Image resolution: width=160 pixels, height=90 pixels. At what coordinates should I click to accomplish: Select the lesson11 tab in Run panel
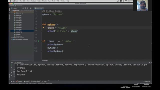(18, 62)
